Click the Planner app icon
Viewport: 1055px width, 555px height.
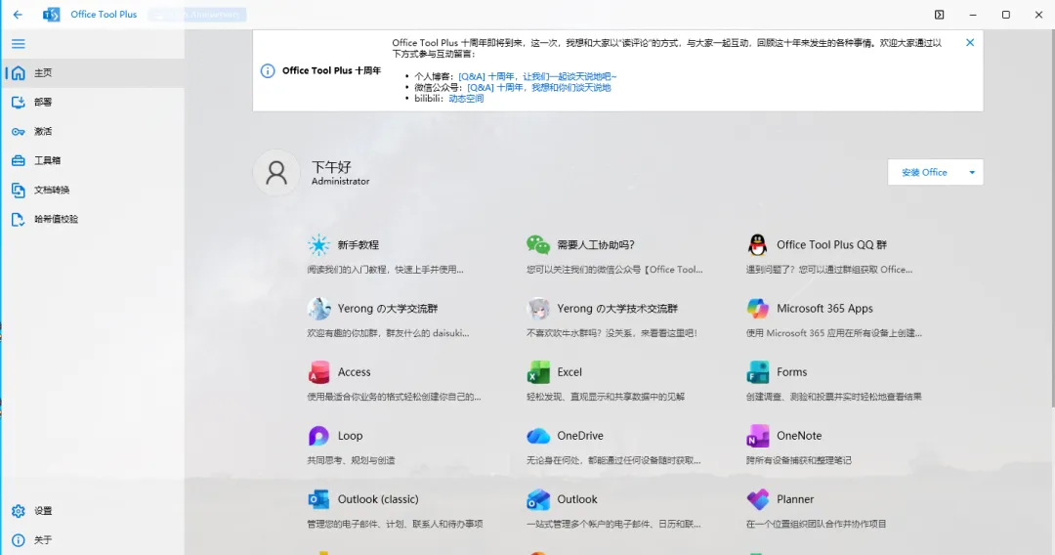pyautogui.click(x=758, y=499)
